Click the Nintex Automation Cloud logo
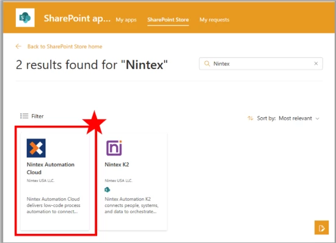The width and height of the screenshot is (336, 243). point(36,148)
